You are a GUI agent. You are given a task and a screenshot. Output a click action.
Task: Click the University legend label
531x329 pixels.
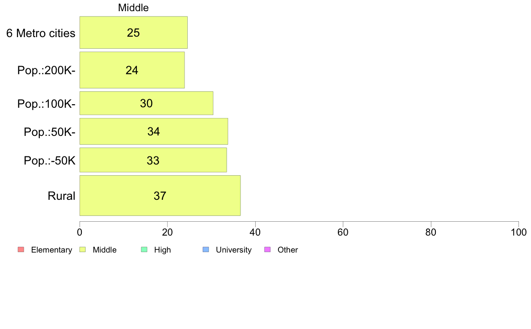click(x=233, y=250)
